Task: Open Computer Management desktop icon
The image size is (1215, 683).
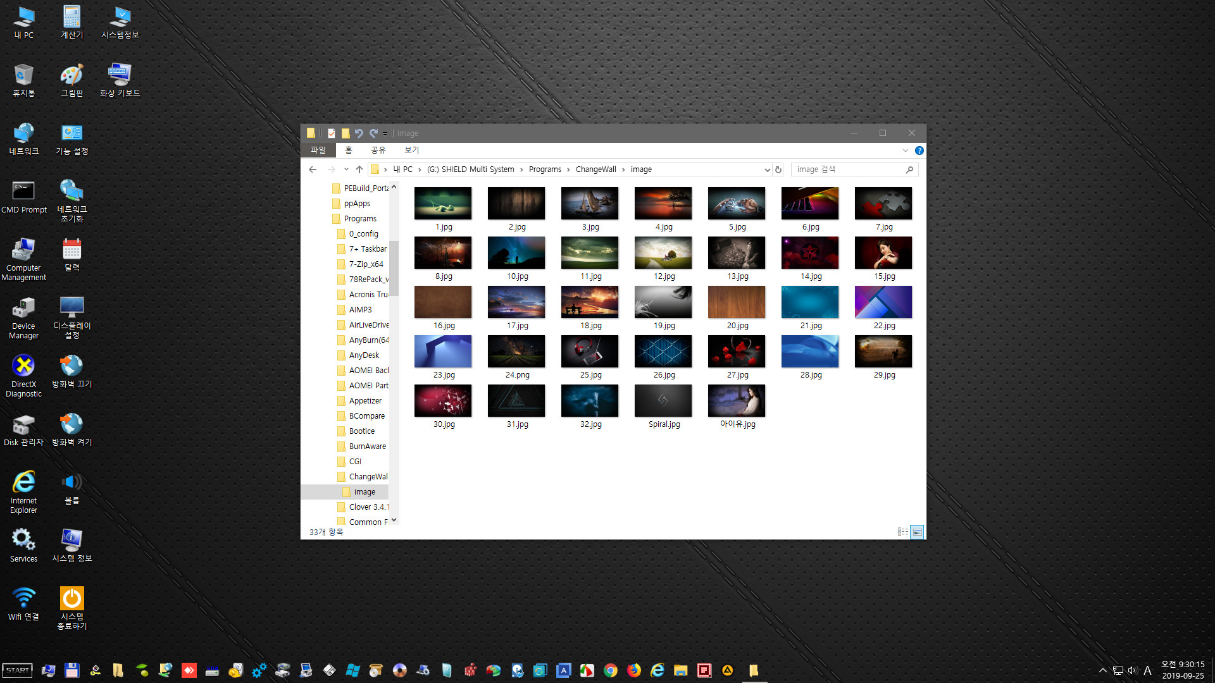Action: coord(24,259)
